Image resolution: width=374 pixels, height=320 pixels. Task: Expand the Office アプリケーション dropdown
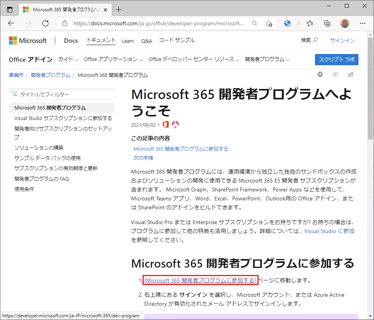[113, 59]
